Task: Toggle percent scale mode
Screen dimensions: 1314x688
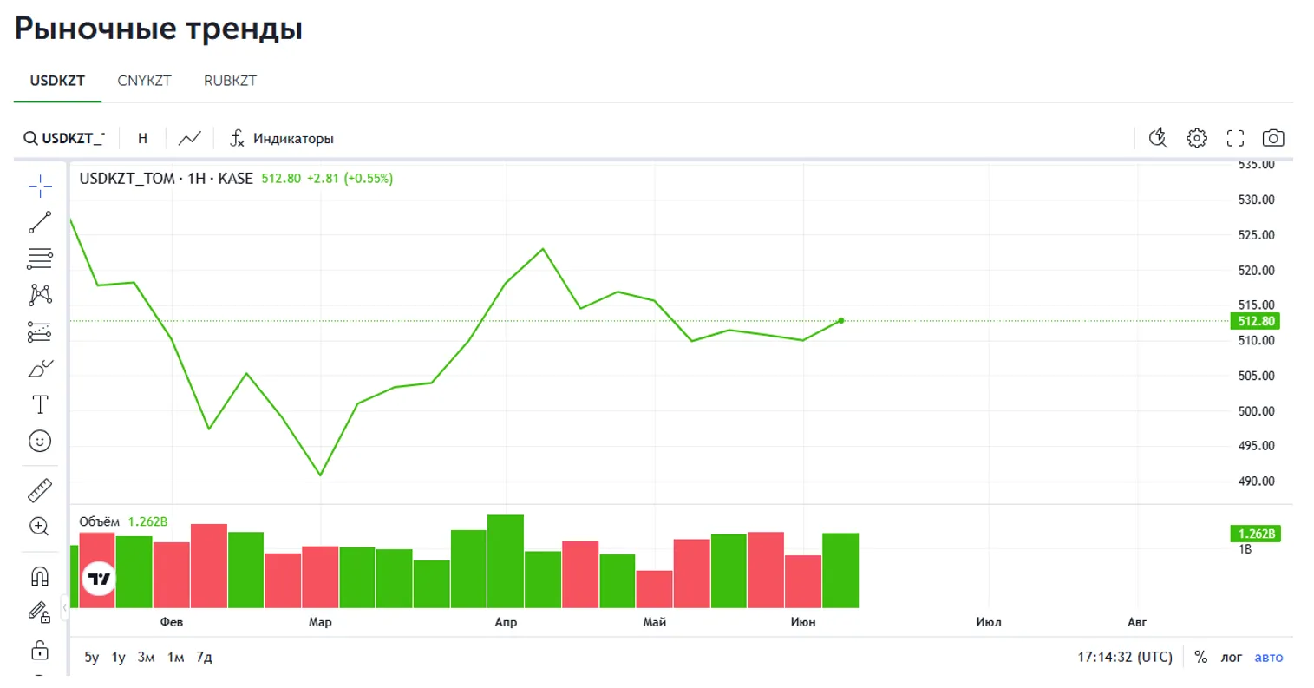Action: [x=1200, y=657]
